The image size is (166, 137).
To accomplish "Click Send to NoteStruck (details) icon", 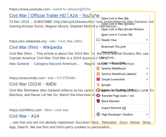I will 98,74.
